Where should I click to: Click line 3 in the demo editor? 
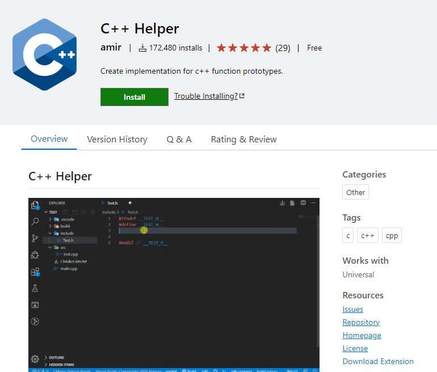(208, 231)
